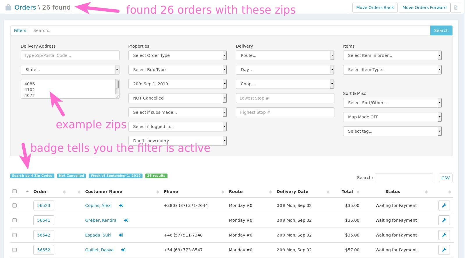Screen dimensions: 465x258
Task: Open the NOT Cancelled status dropdown
Action: click(177, 98)
